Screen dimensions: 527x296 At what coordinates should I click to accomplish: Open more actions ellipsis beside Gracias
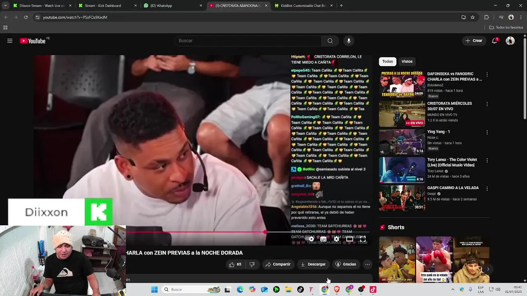pyautogui.click(x=367, y=264)
